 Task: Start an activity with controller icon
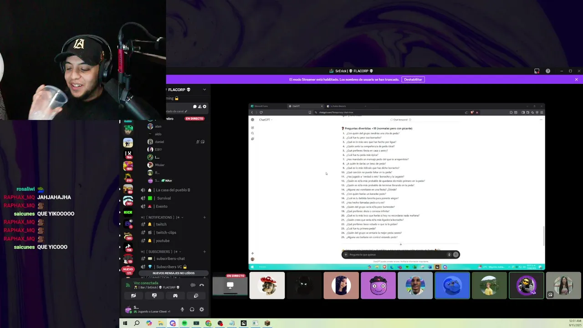point(175,296)
